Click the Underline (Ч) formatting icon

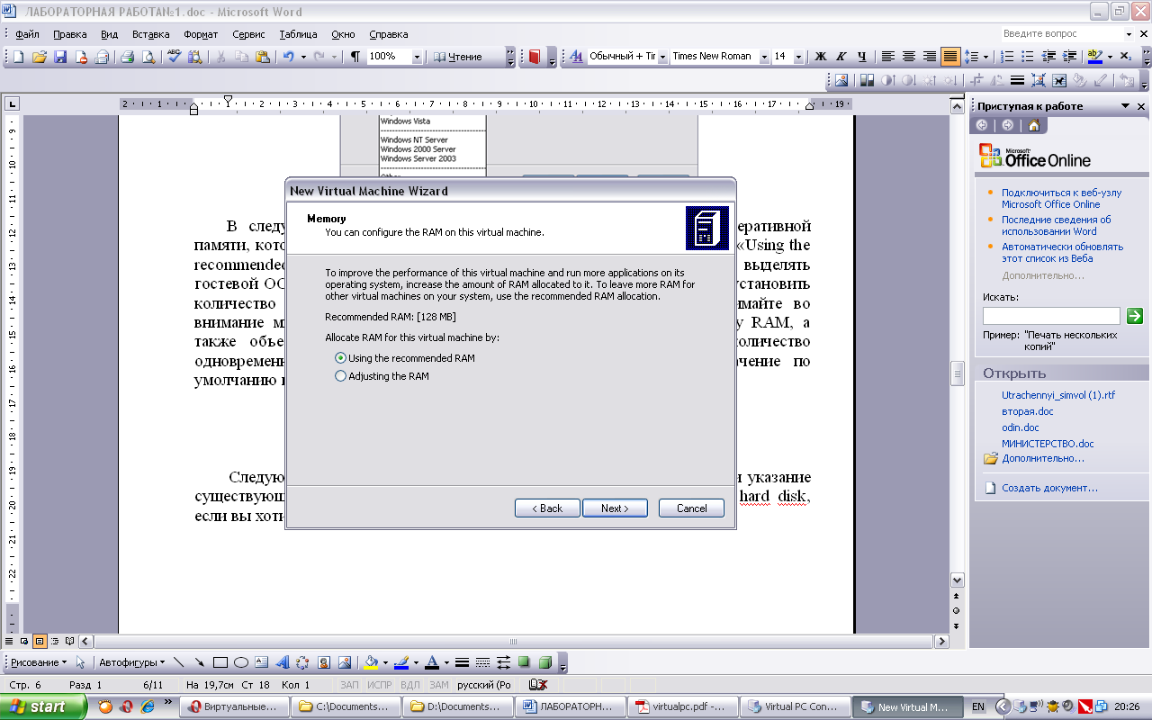(862, 57)
